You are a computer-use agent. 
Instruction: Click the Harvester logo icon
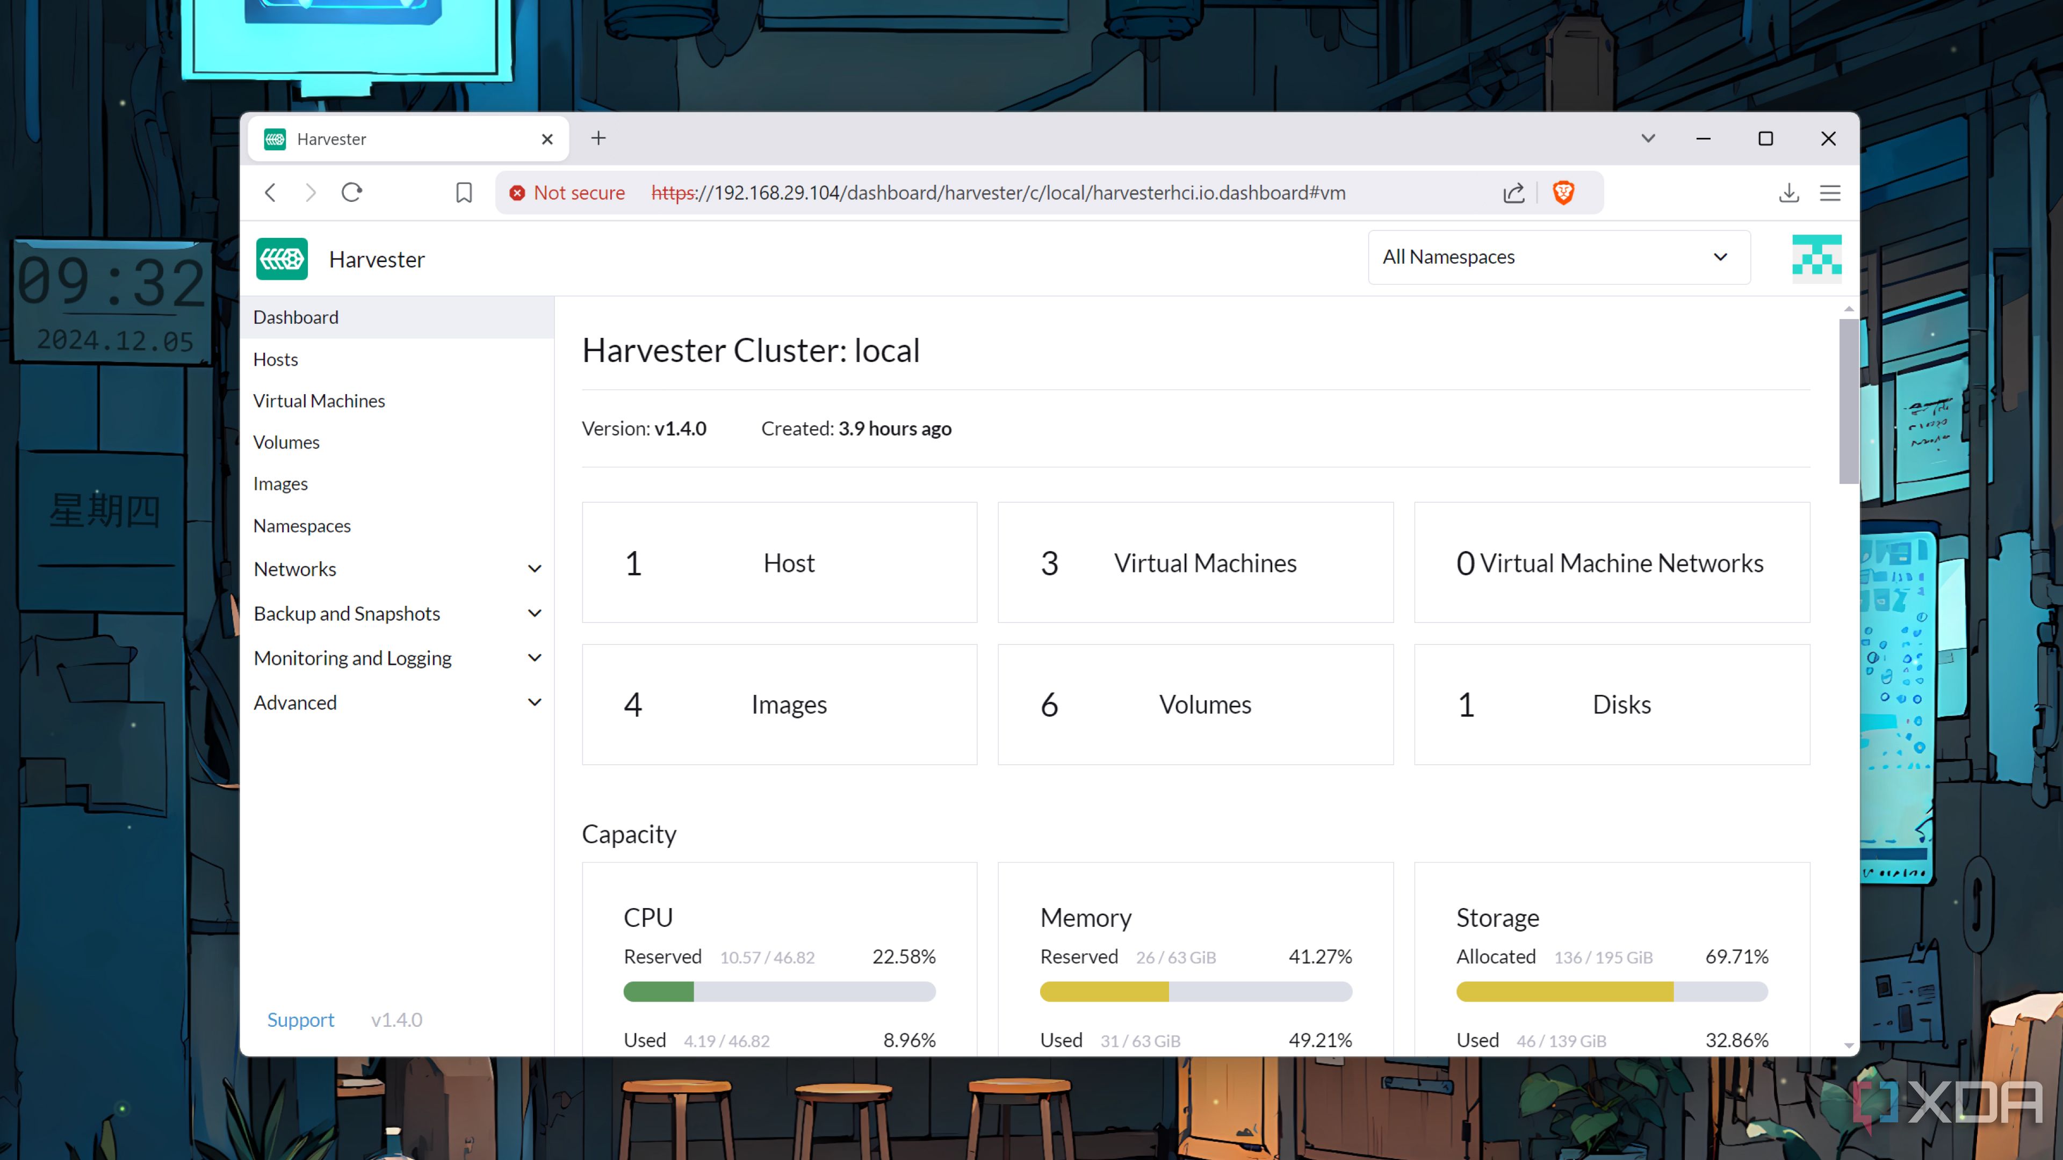pyautogui.click(x=282, y=258)
